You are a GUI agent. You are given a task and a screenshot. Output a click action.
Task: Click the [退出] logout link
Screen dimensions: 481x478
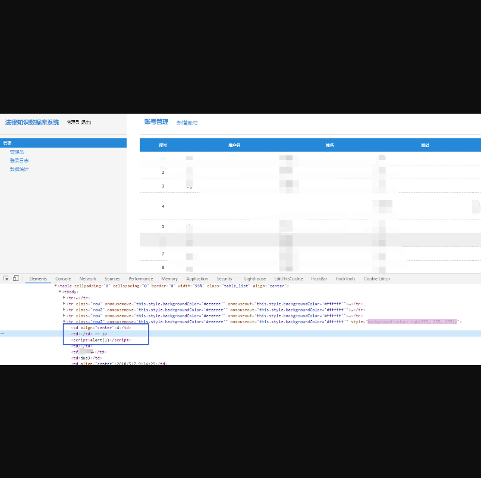coord(86,122)
